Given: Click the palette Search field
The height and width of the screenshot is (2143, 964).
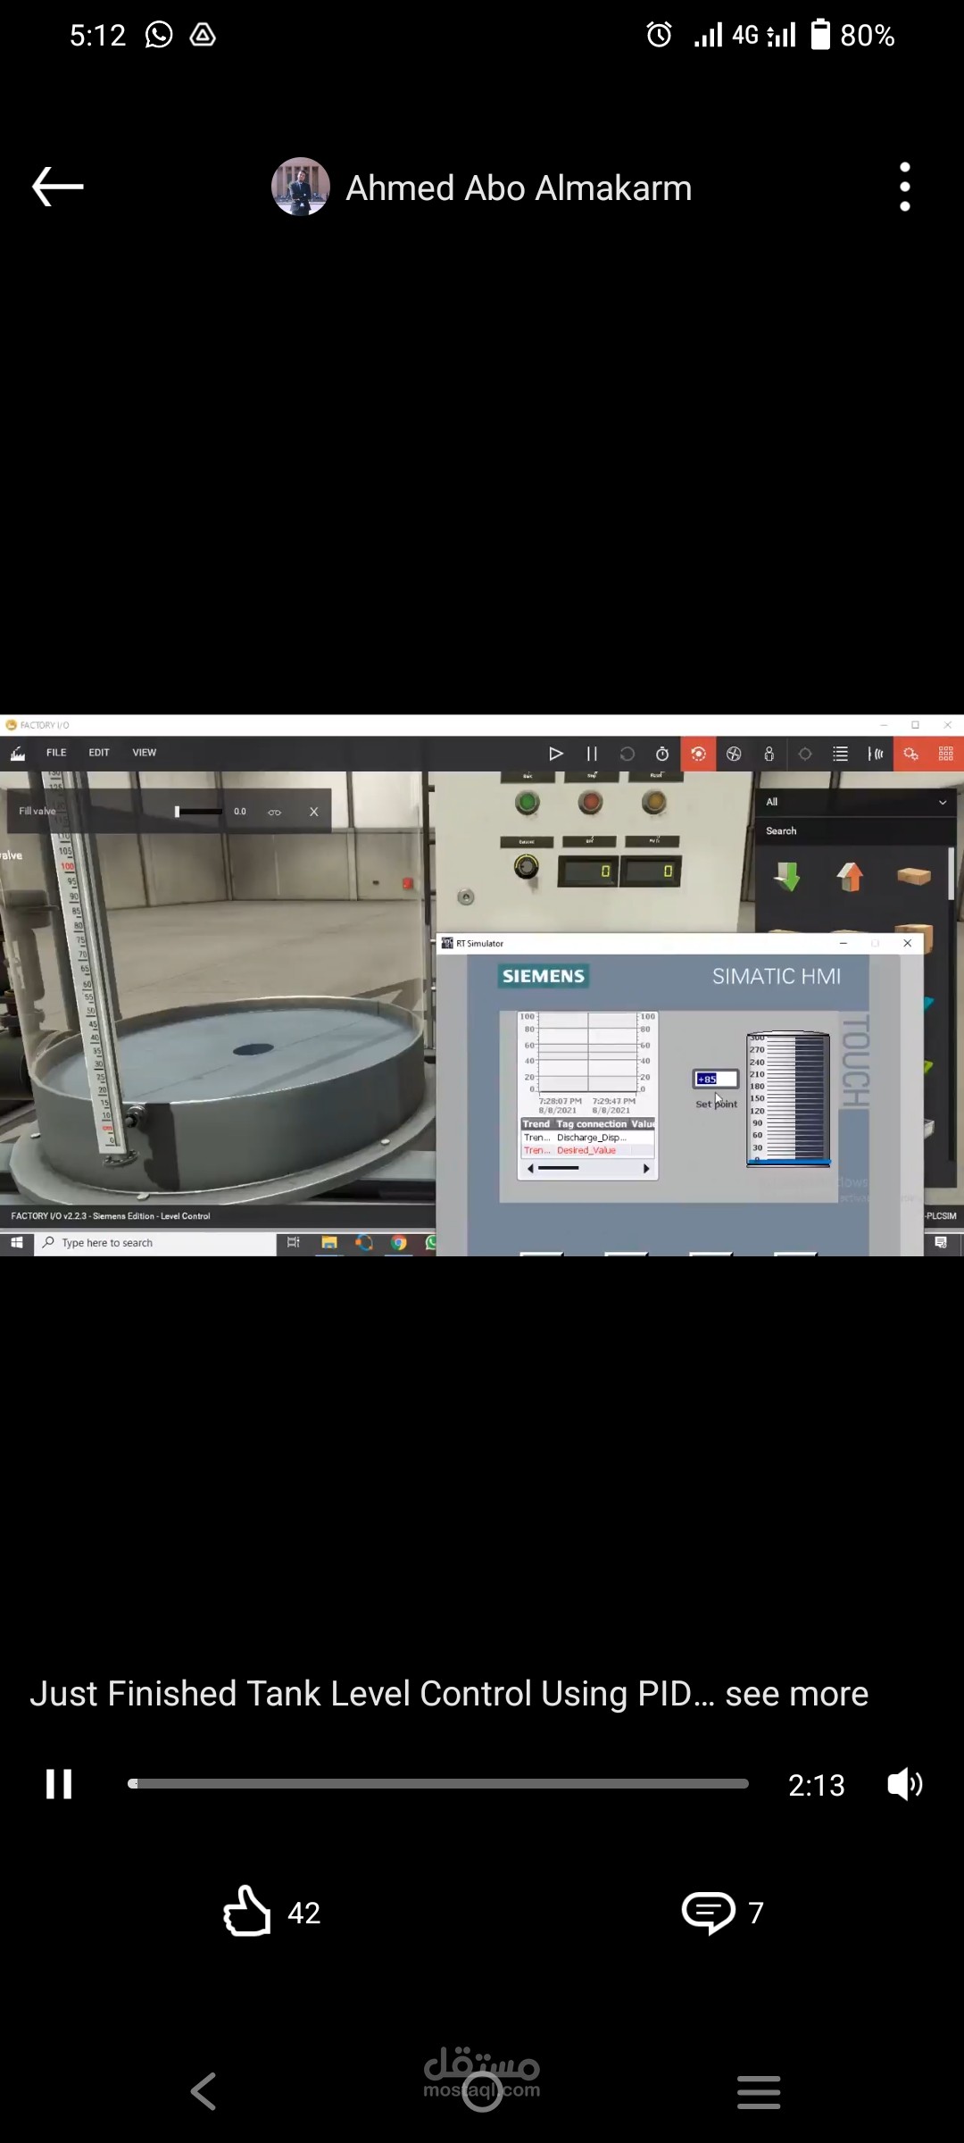Looking at the screenshot, I should [x=855, y=830].
